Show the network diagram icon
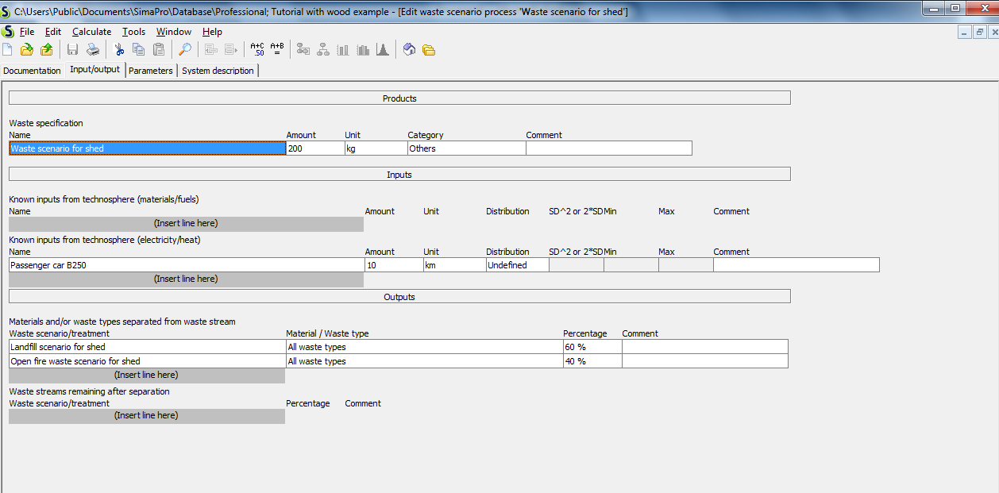Viewport: 999px width, 493px height. tap(303, 50)
